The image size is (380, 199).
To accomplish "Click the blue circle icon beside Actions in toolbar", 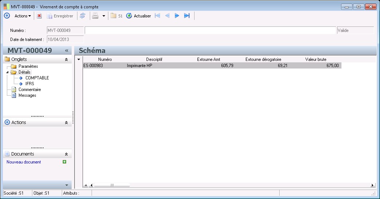I will [x=7, y=16].
